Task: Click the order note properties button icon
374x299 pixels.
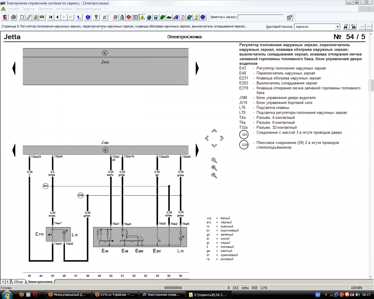Action: [x=290, y=17]
